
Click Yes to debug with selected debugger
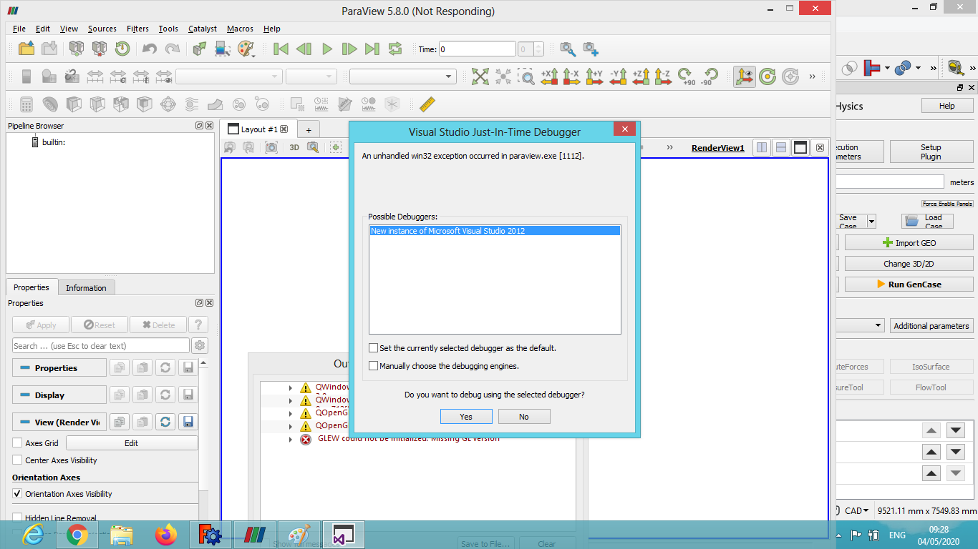pos(466,416)
